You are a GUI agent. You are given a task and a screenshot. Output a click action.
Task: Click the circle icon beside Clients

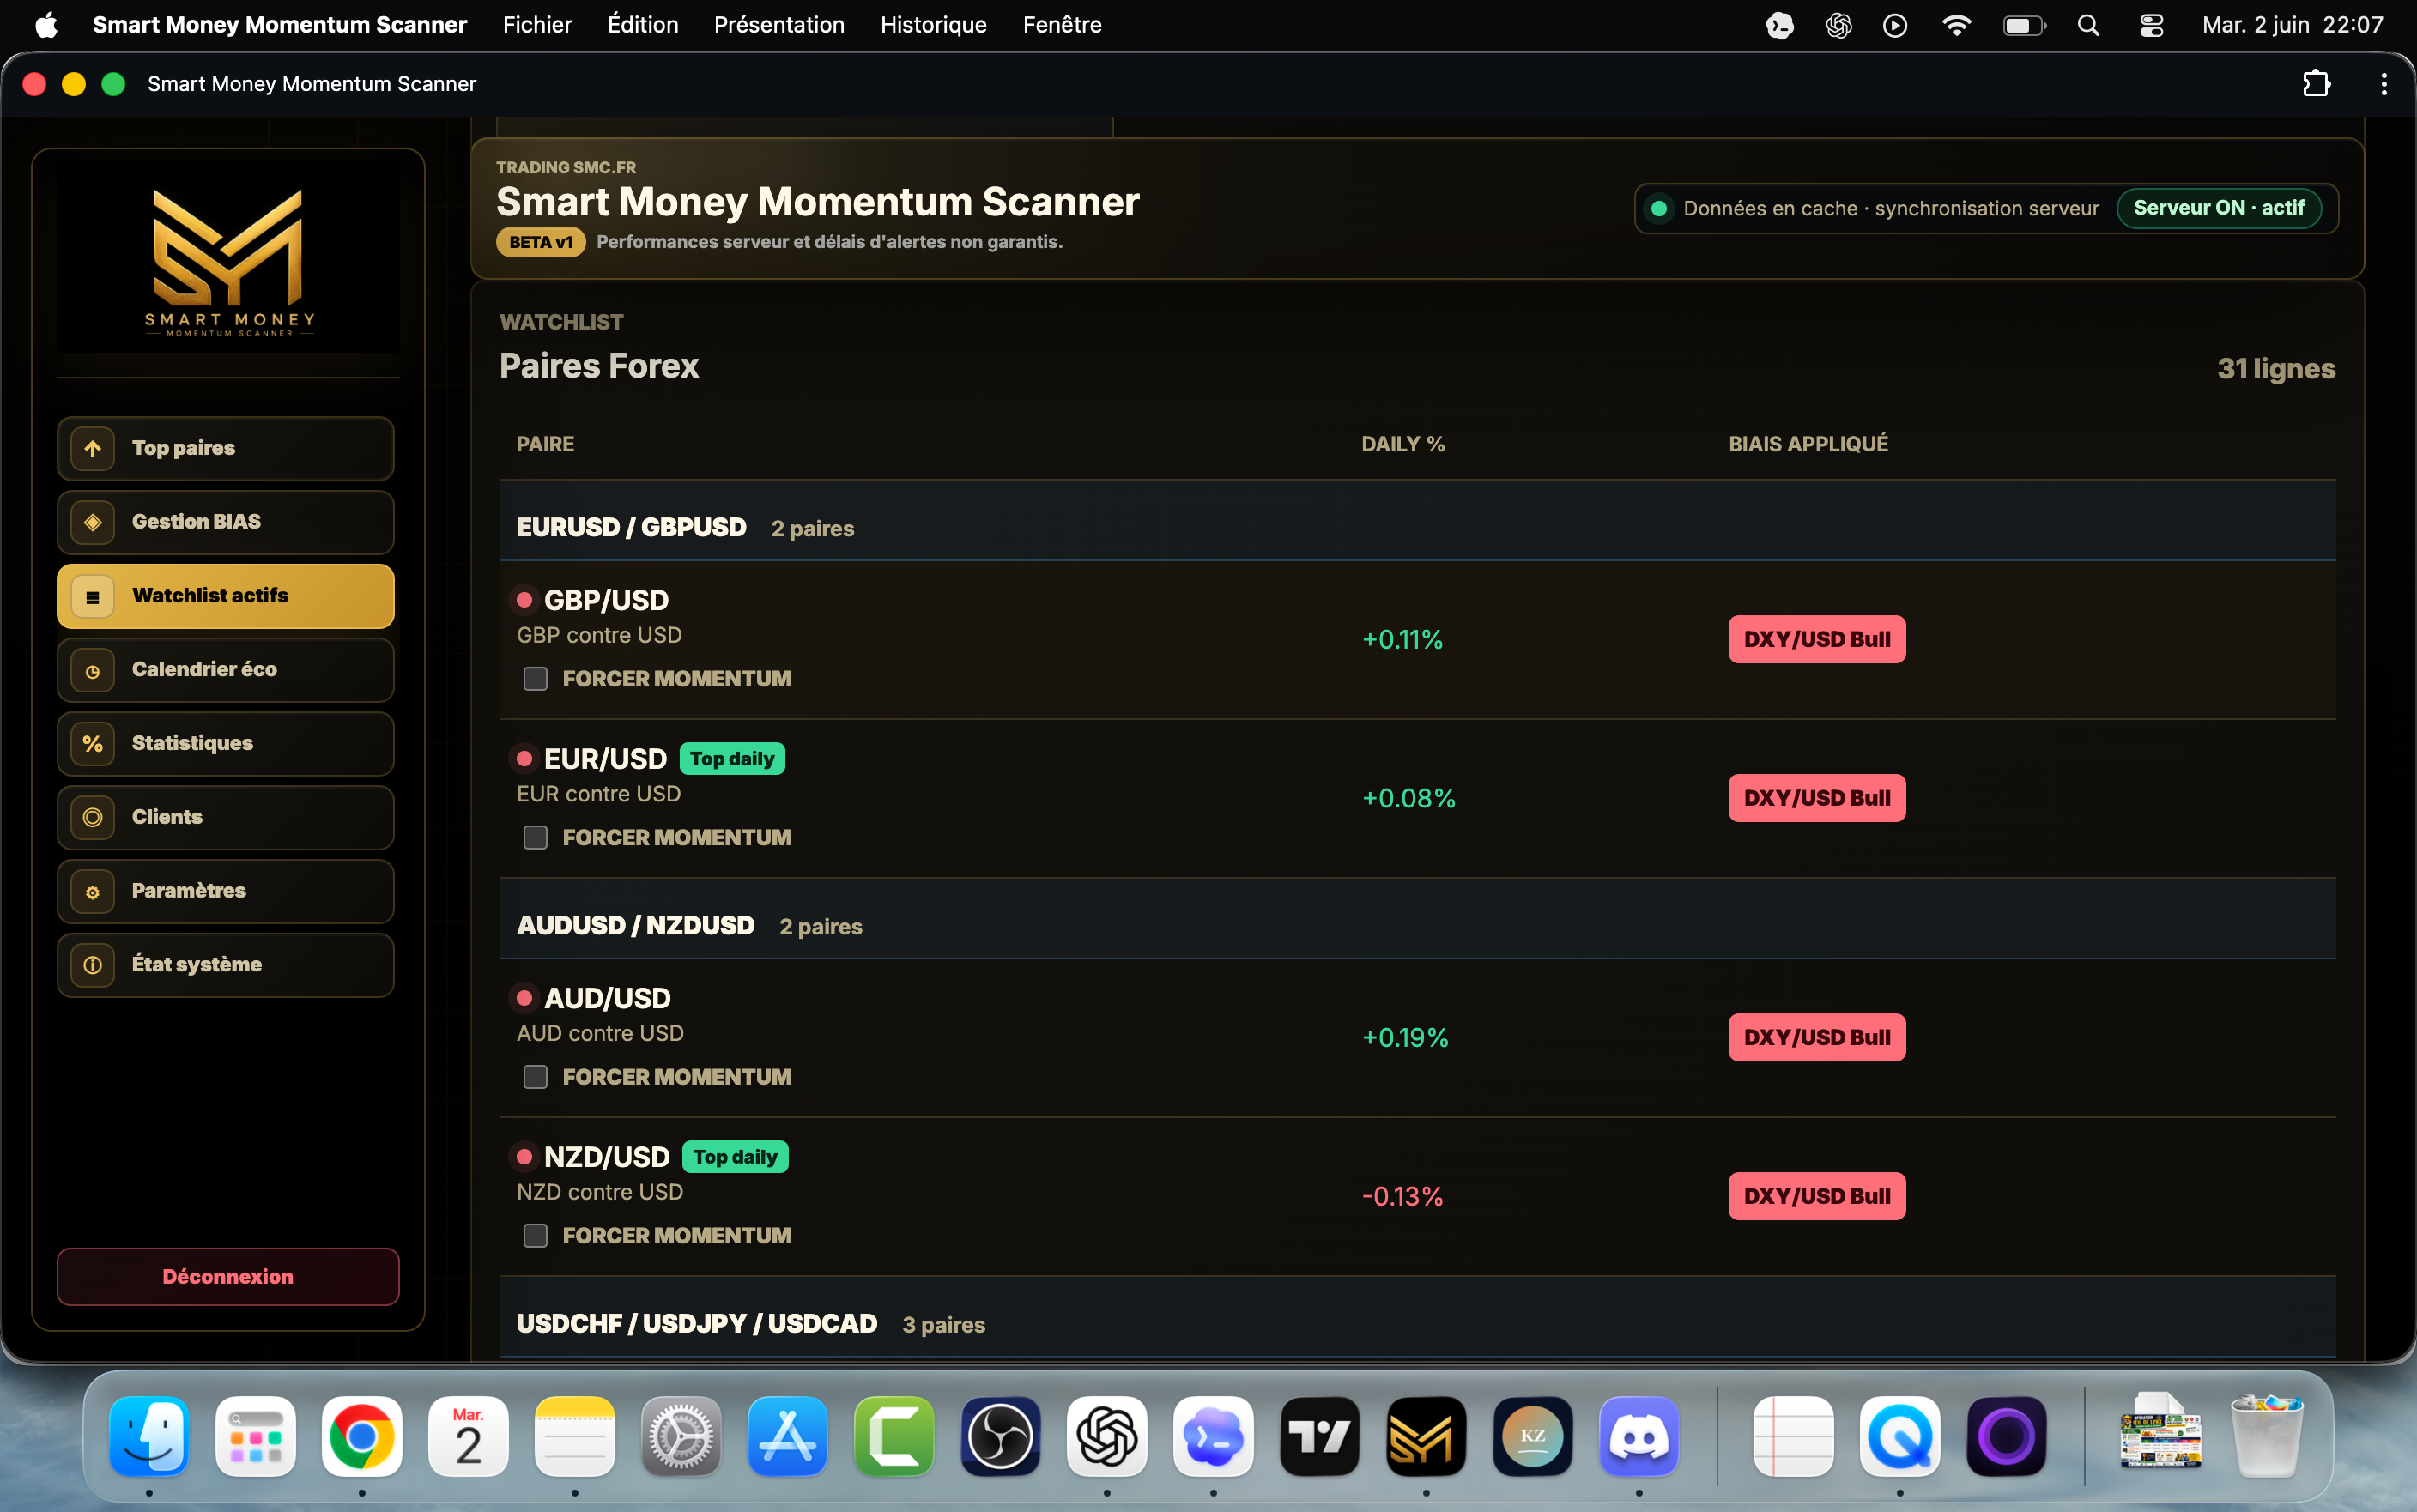point(92,818)
